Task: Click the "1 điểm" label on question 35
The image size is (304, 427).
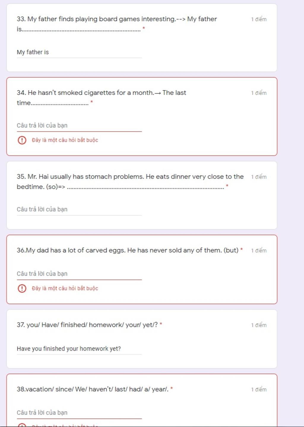Action: pos(259,177)
